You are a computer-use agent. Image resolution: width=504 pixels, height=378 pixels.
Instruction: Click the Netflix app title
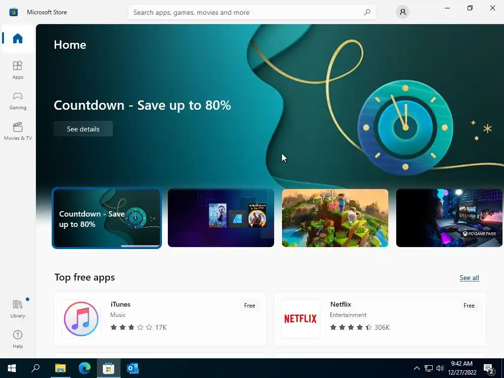click(341, 304)
